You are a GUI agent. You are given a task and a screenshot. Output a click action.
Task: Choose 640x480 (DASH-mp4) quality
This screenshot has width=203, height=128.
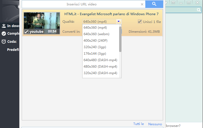click(x=100, y=60)
